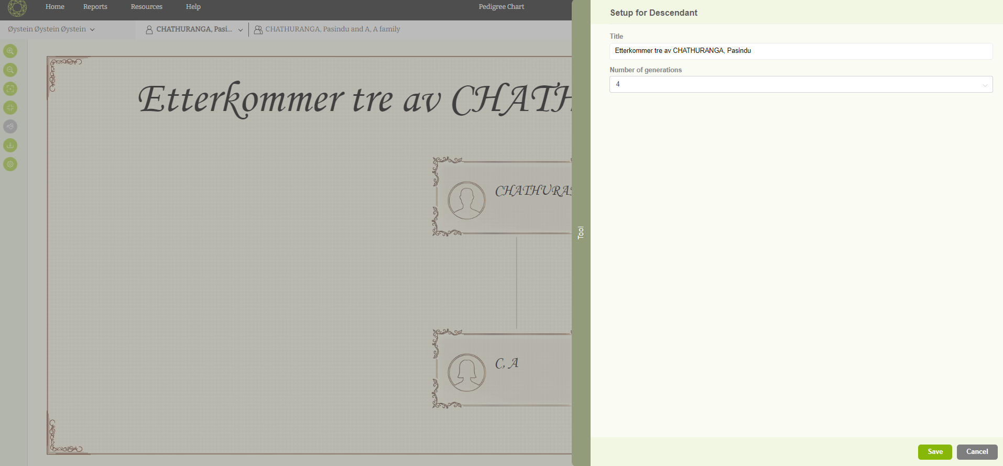Screen dimensions: 1003x466
Task: Click the gray paint bucket theme icon
Action: [x=10, y=126]
